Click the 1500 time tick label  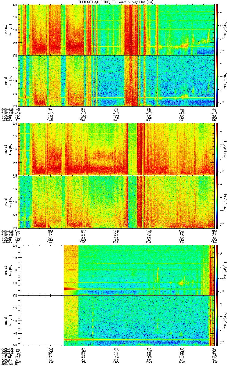116,362
